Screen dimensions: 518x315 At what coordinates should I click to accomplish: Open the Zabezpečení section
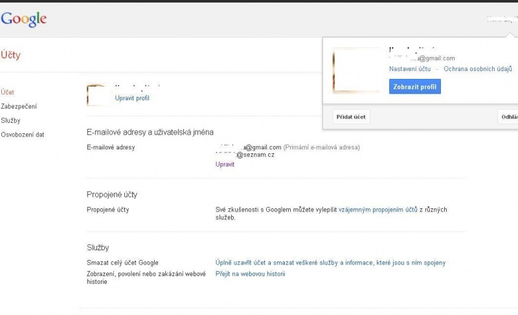click(x=19, y=106)
